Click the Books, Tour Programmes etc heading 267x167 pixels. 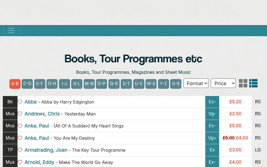(133, 59)
